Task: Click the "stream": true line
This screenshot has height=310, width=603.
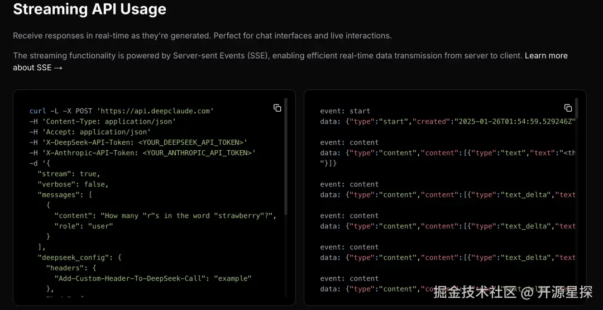Action: pos(69,174)
